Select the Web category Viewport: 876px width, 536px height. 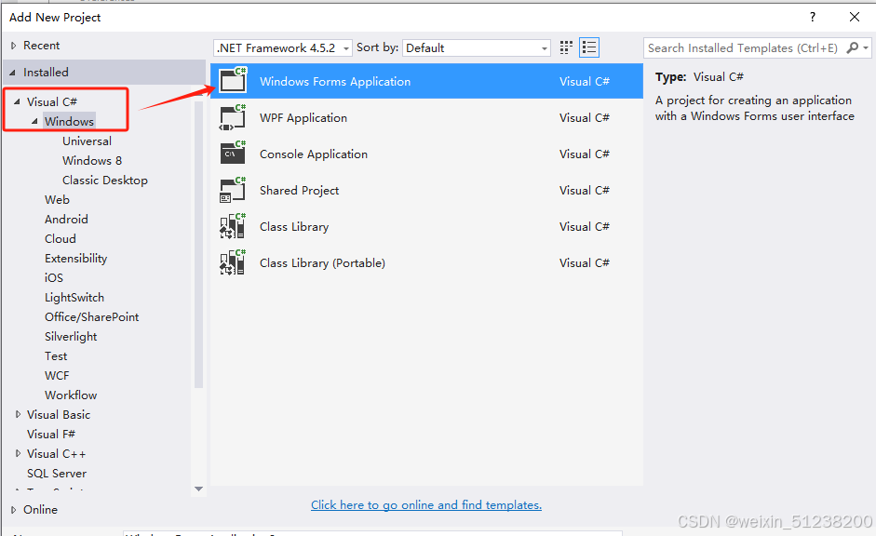(x=57, y=199)
